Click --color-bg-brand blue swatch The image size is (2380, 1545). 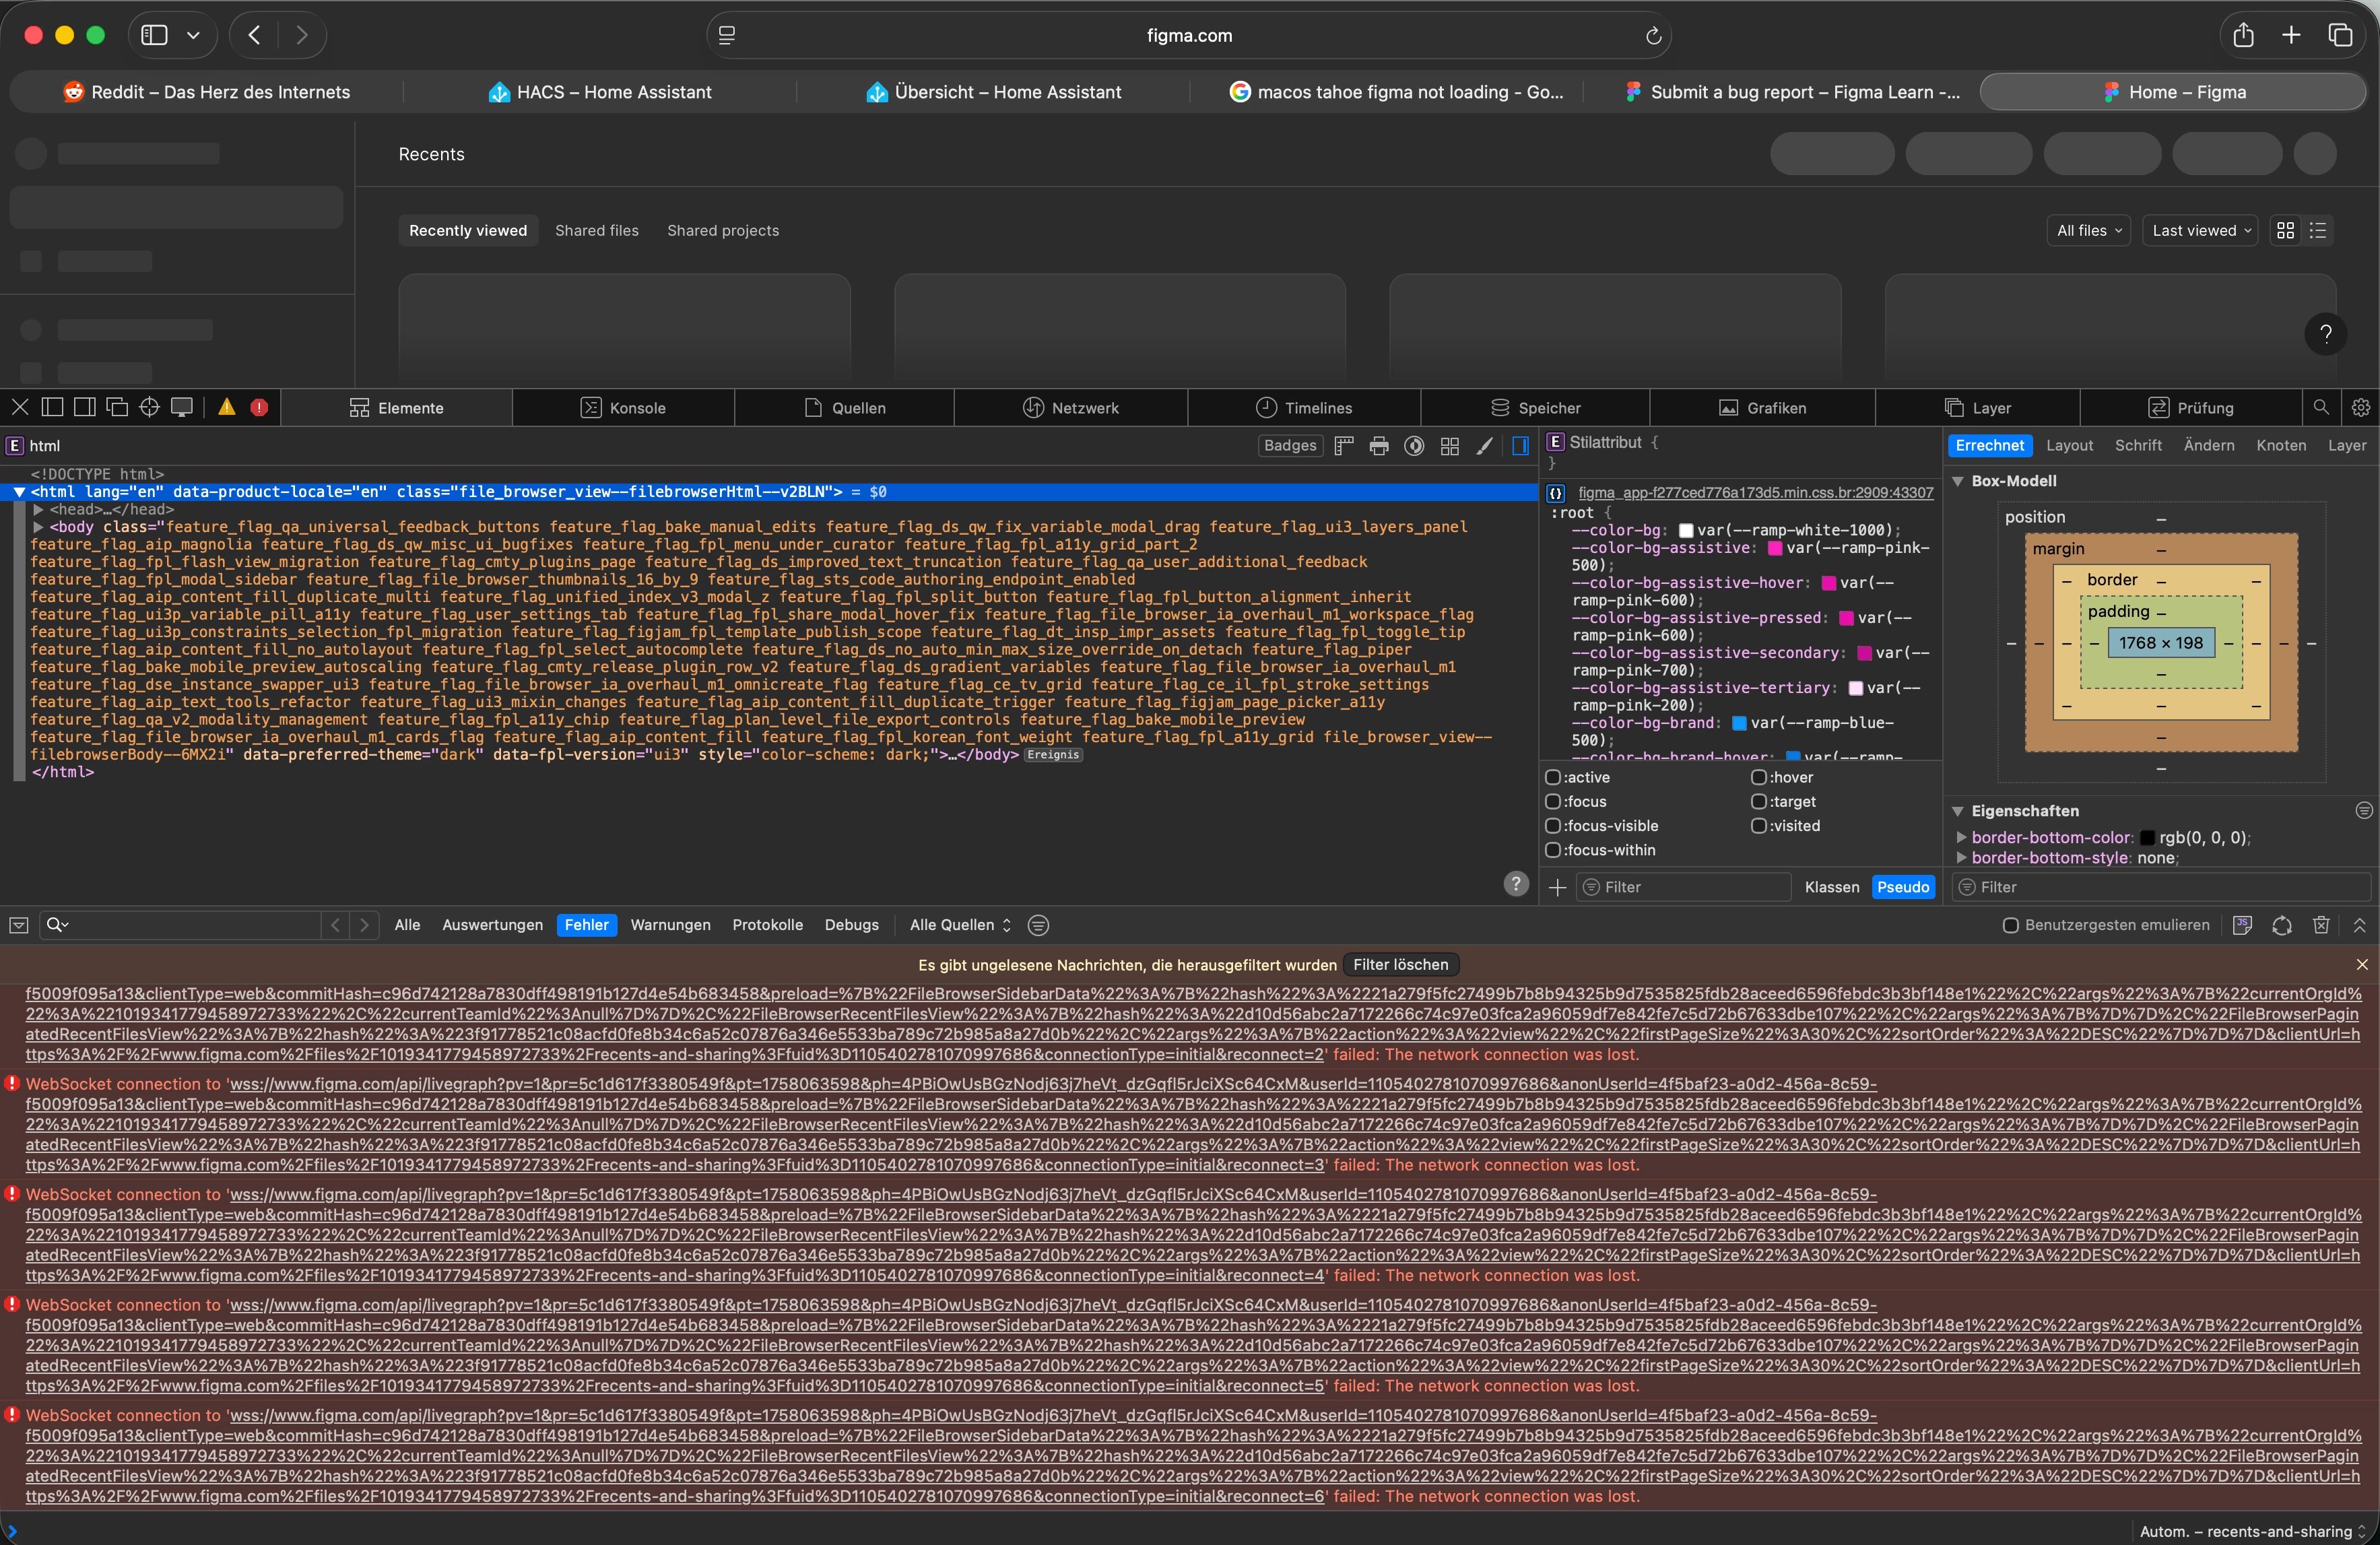click(1738, 723)
